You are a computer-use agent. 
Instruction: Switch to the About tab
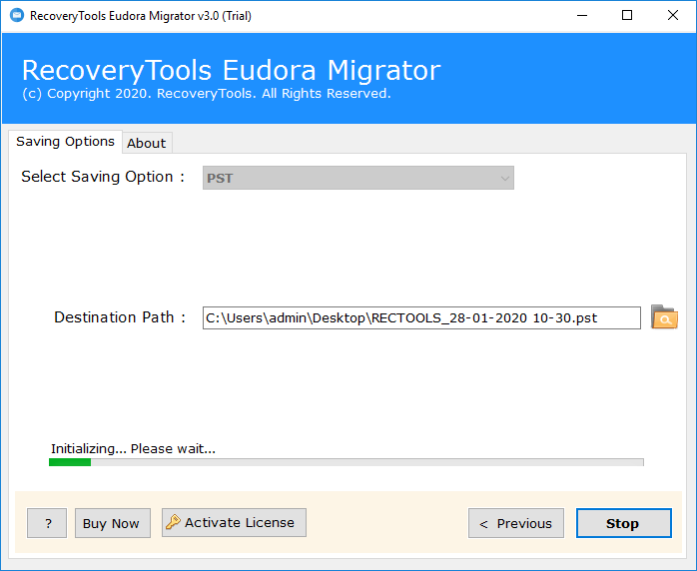[x=147, y=143]
